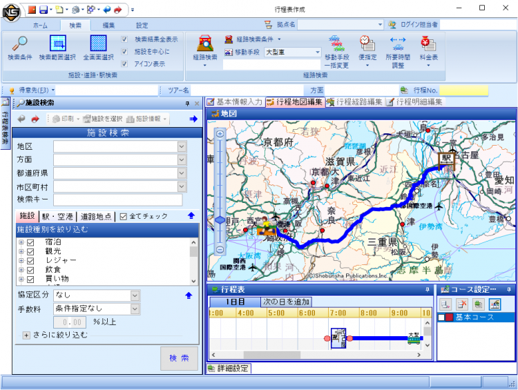Image resolution: width=518 pixels, height=390 pixels.
Task: Expand the さらに絞り込む section
Action: coord(26,335)
